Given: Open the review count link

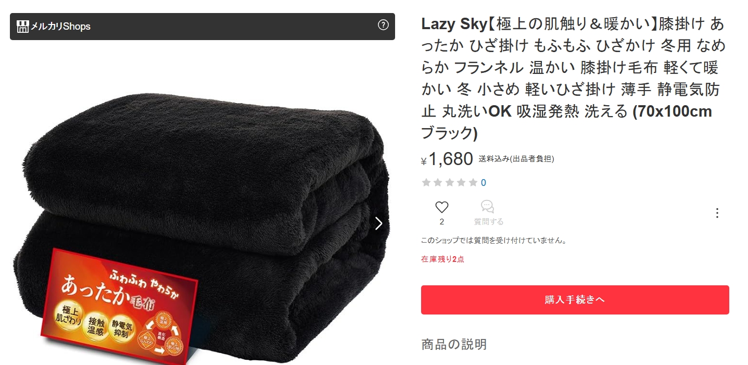Looking at the screenshot, I should pos(483,183).
